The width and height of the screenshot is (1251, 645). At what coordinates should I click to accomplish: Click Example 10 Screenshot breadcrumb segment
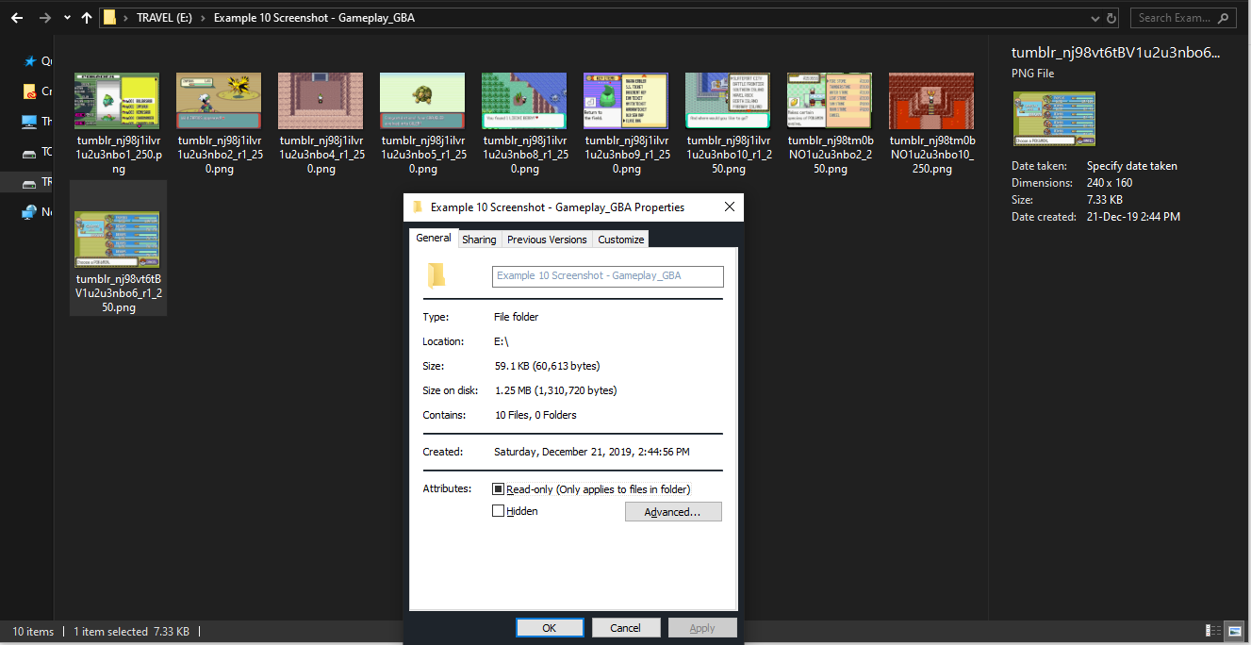314,18
